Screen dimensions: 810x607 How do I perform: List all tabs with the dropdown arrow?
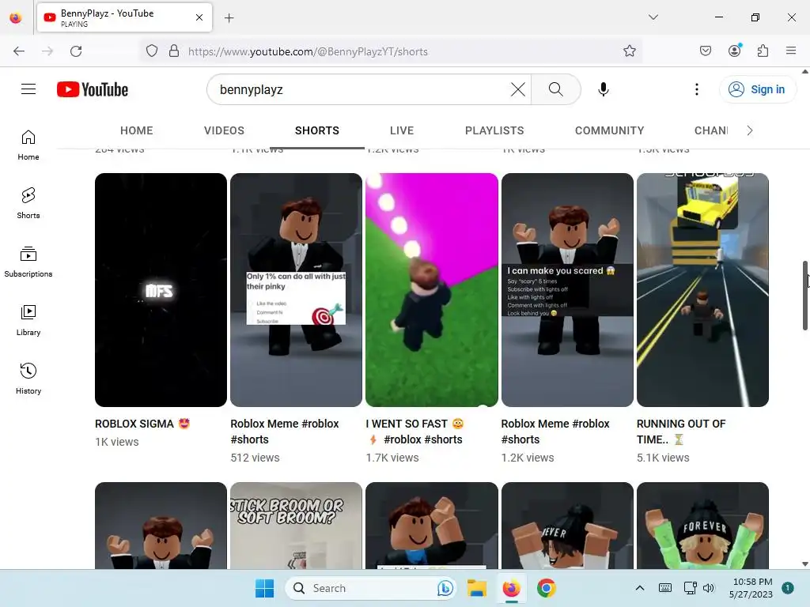coord(653,17)
